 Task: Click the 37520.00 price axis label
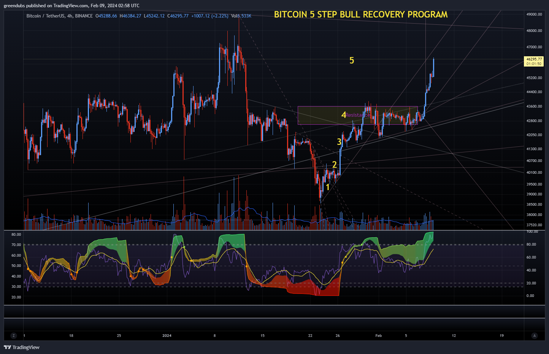click(534, 225)
